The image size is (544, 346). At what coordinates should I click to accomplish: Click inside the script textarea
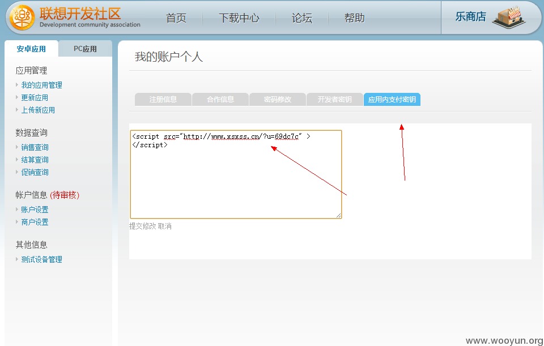pos(236,174)
